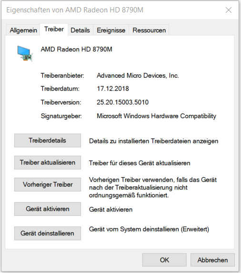
Task: Switch to the Allgemein tab
Action: point(23,30)
